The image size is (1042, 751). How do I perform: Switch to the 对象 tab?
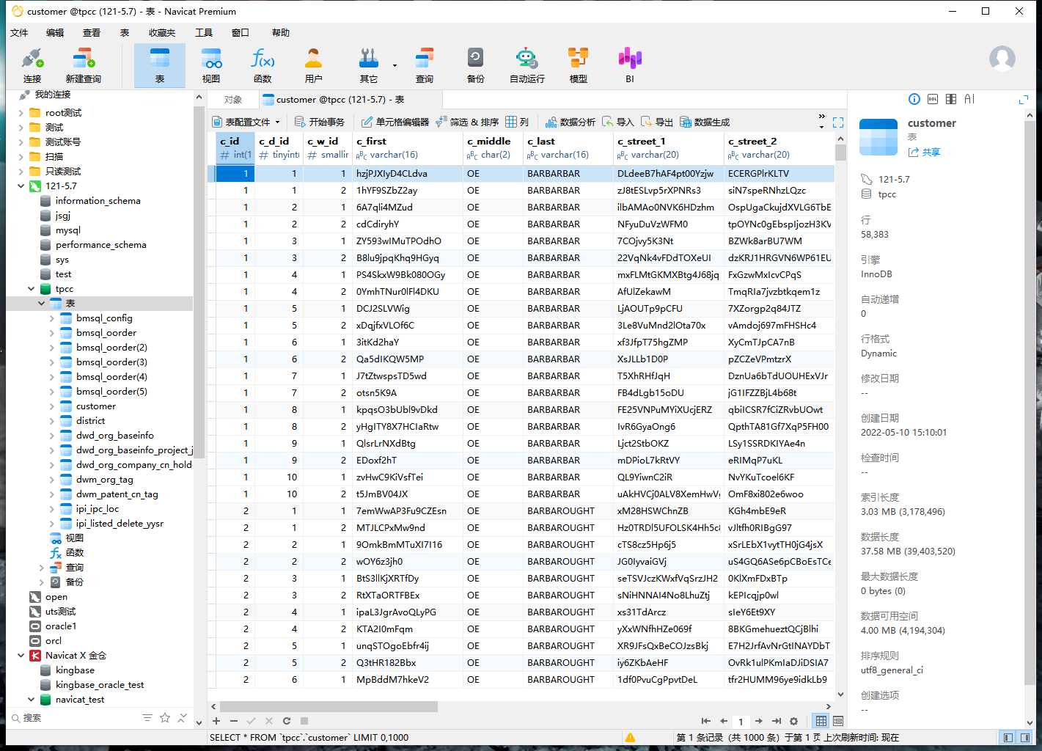233,100
